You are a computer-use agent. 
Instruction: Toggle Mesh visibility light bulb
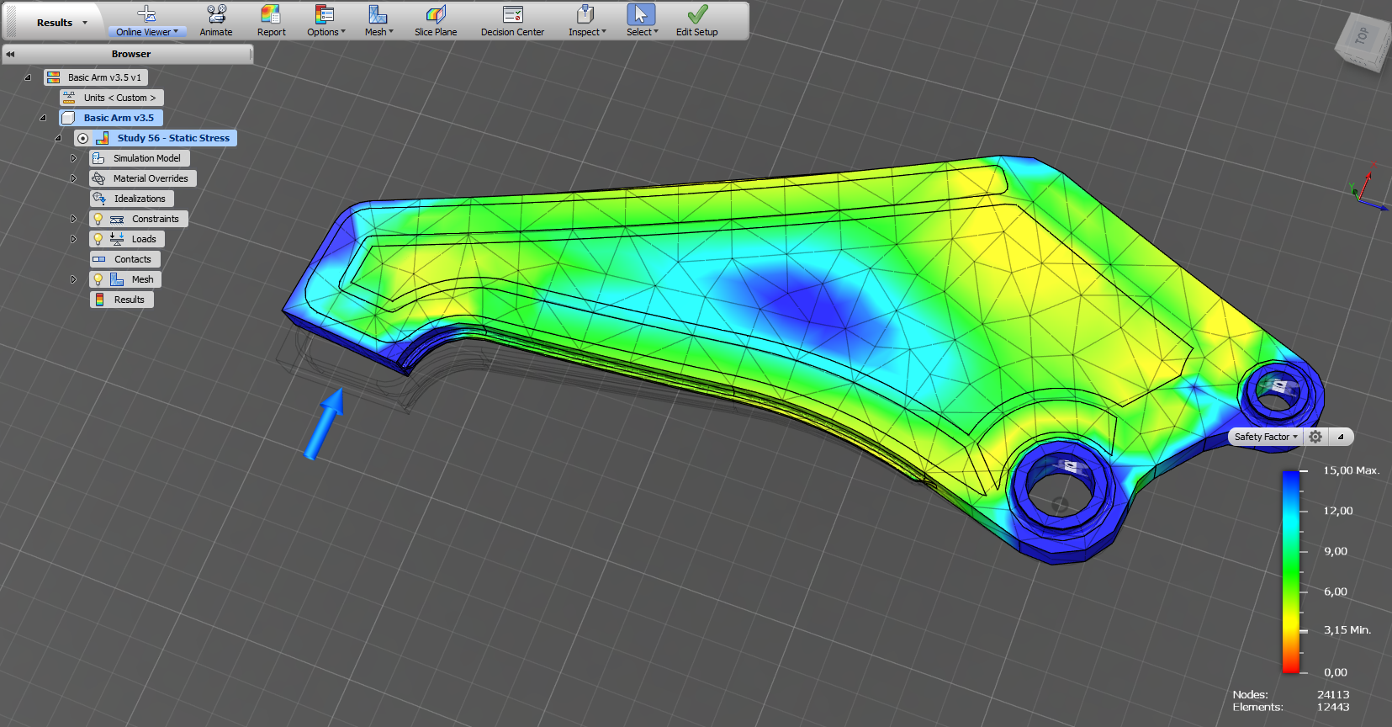point(98,279)
